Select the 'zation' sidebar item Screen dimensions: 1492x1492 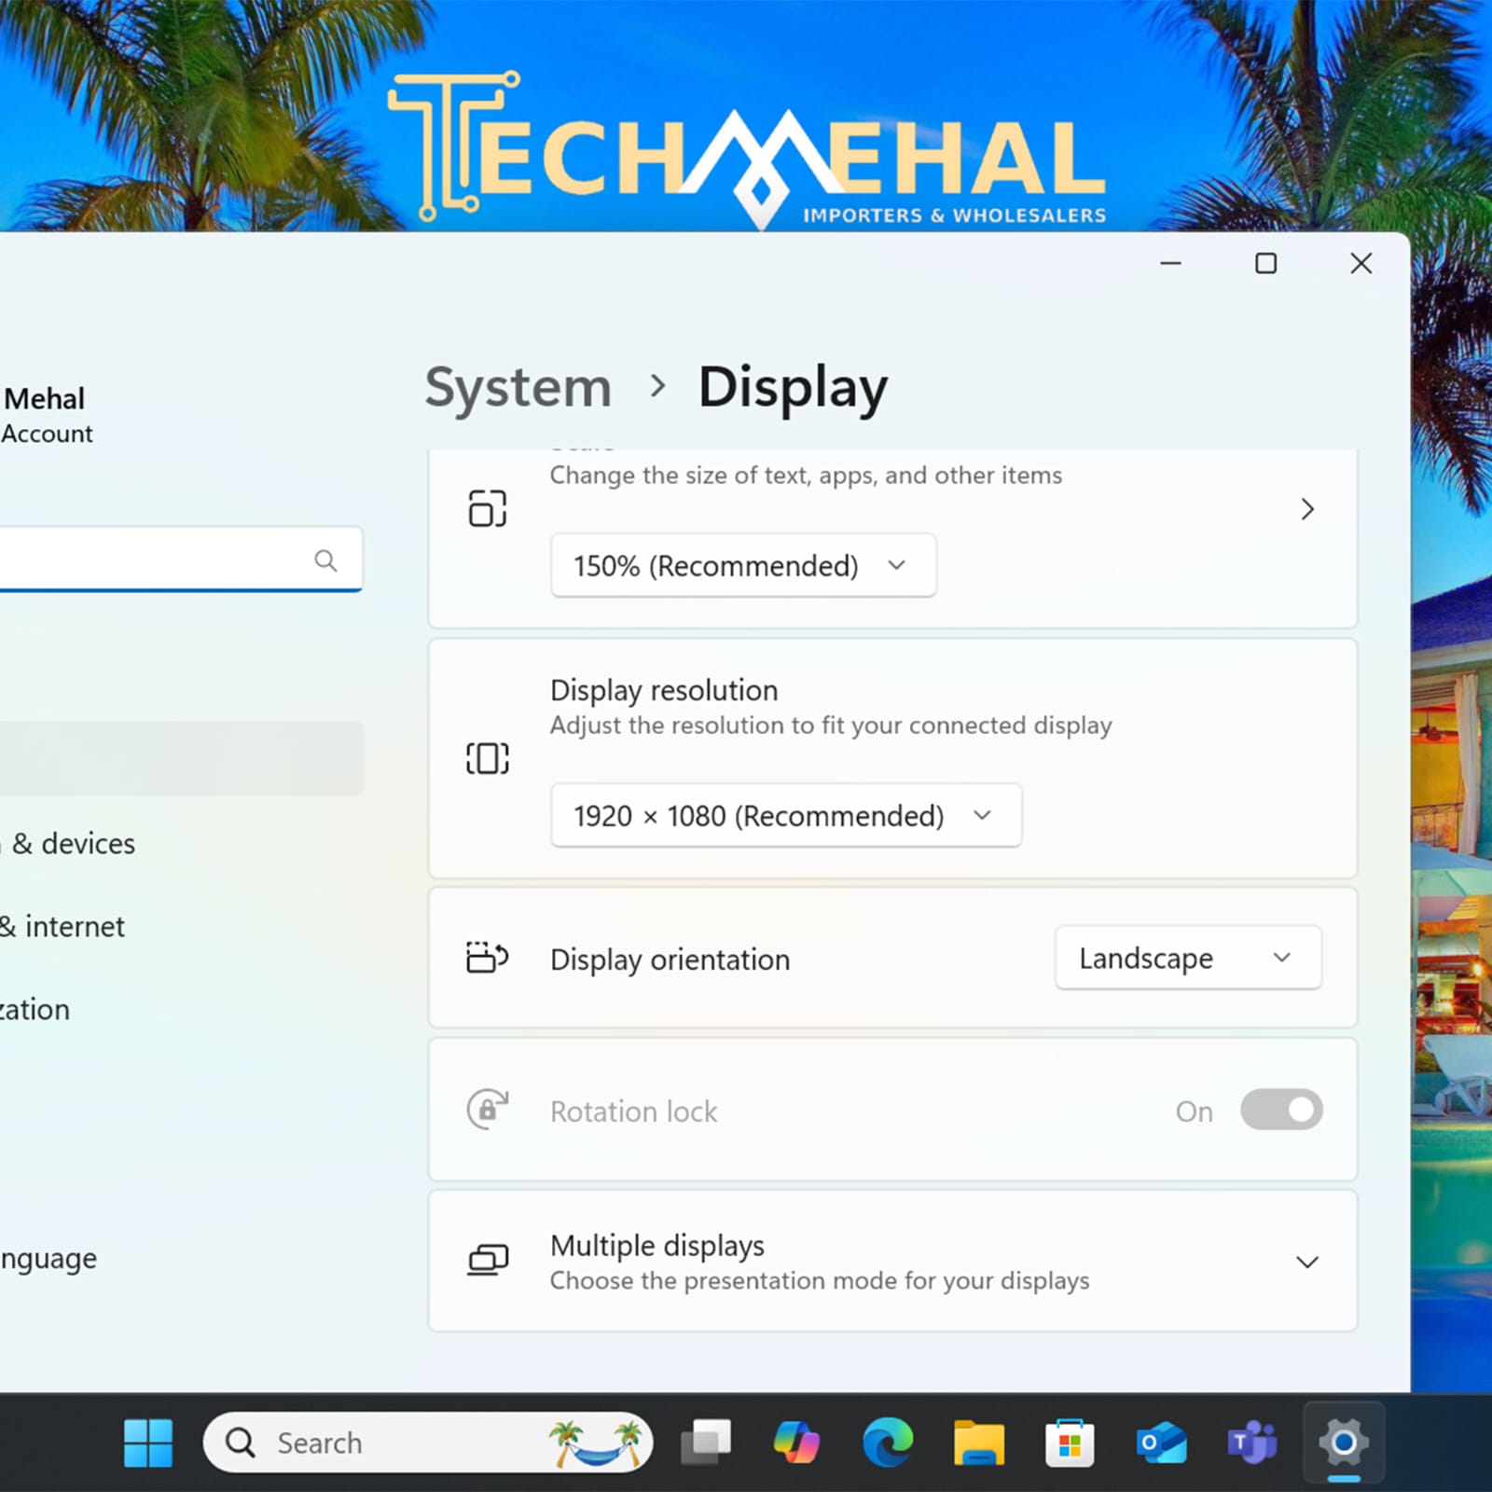35,1009
